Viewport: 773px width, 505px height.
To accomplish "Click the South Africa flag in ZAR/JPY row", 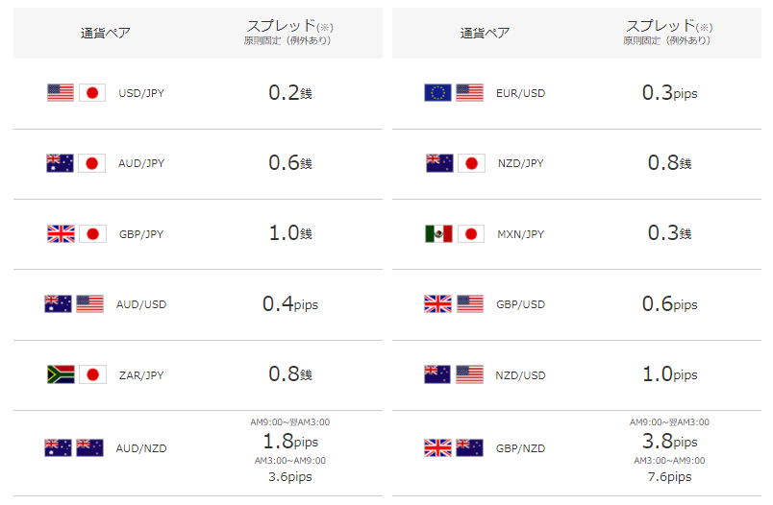I will click(x=61, y=374).
